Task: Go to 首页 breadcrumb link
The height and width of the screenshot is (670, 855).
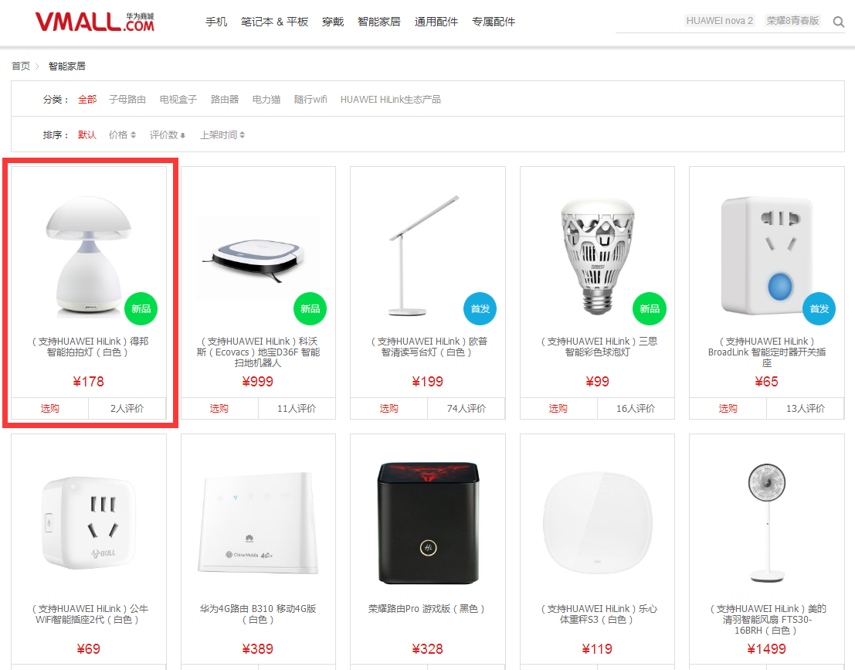Action: click(x=22, y=66)
